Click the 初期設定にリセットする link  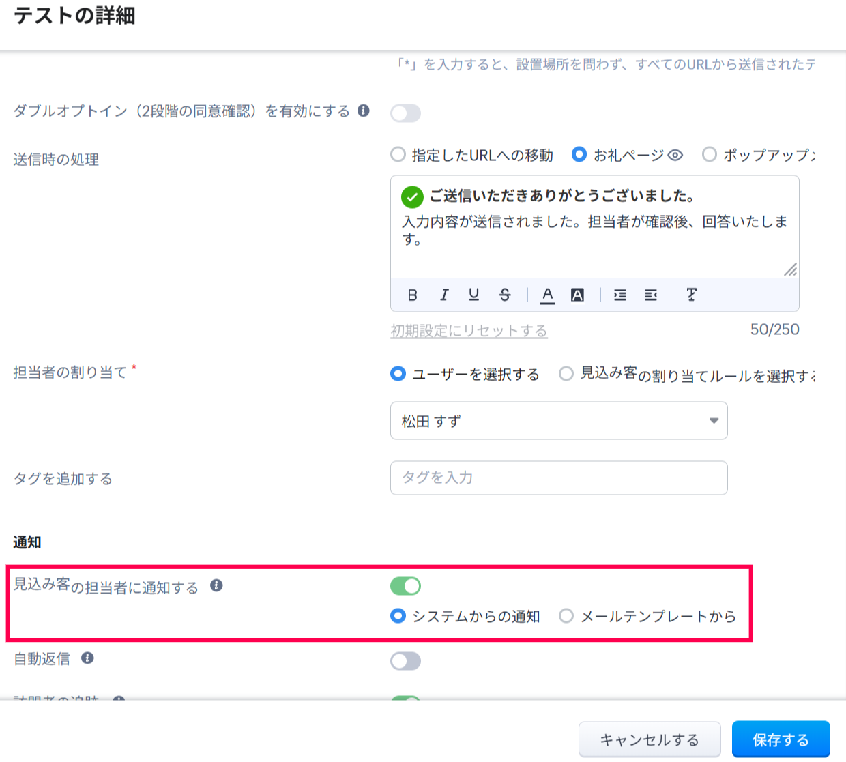(x=469, y=331)
